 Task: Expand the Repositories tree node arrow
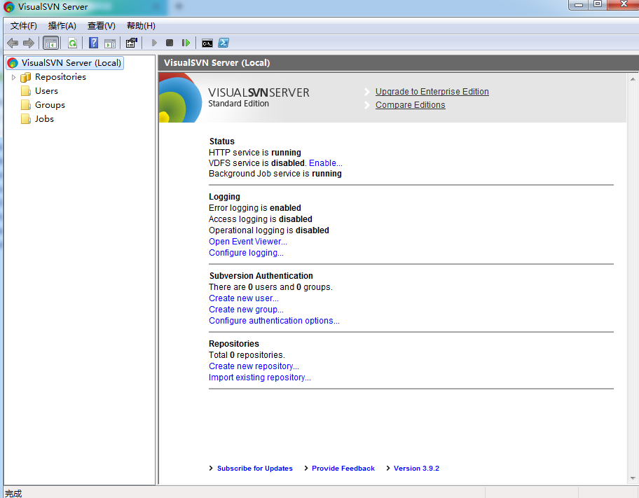[13, 77]
